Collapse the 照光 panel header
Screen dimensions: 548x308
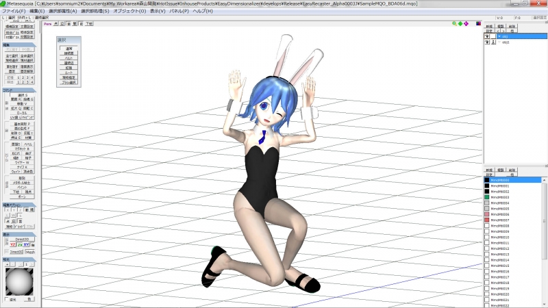pyautogui.click(x=19, y=259)
